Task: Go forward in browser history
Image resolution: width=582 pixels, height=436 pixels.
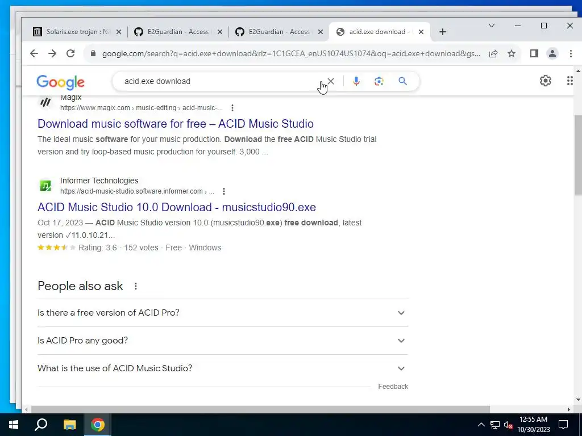Action: pyautogui.click(x=52, y=53)
